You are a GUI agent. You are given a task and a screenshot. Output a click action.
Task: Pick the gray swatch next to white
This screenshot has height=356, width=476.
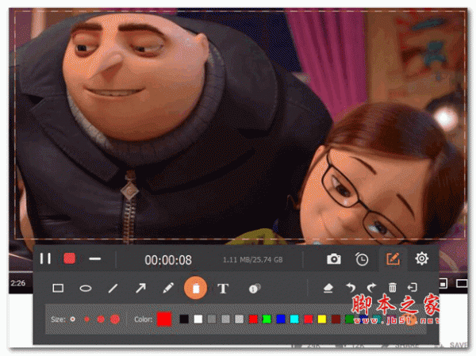click(212, 319)
